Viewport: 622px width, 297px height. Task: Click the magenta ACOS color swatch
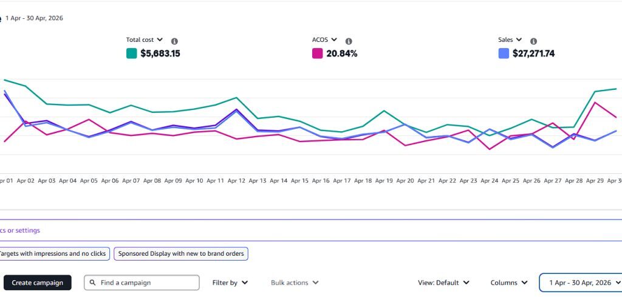pos(317,53)
